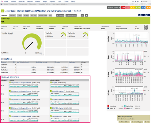Click the refresh icon in the top bar
This screenshot has height=123, width=151.
[133, 2]
